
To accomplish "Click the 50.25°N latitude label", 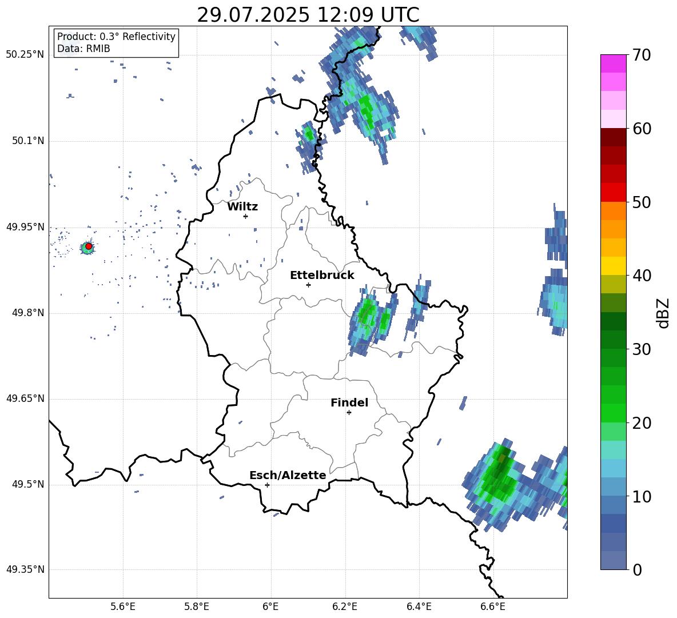I will coord(25,55).
